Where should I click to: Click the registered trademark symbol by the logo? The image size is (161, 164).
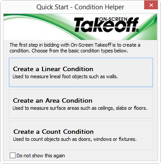click(137, 30)
